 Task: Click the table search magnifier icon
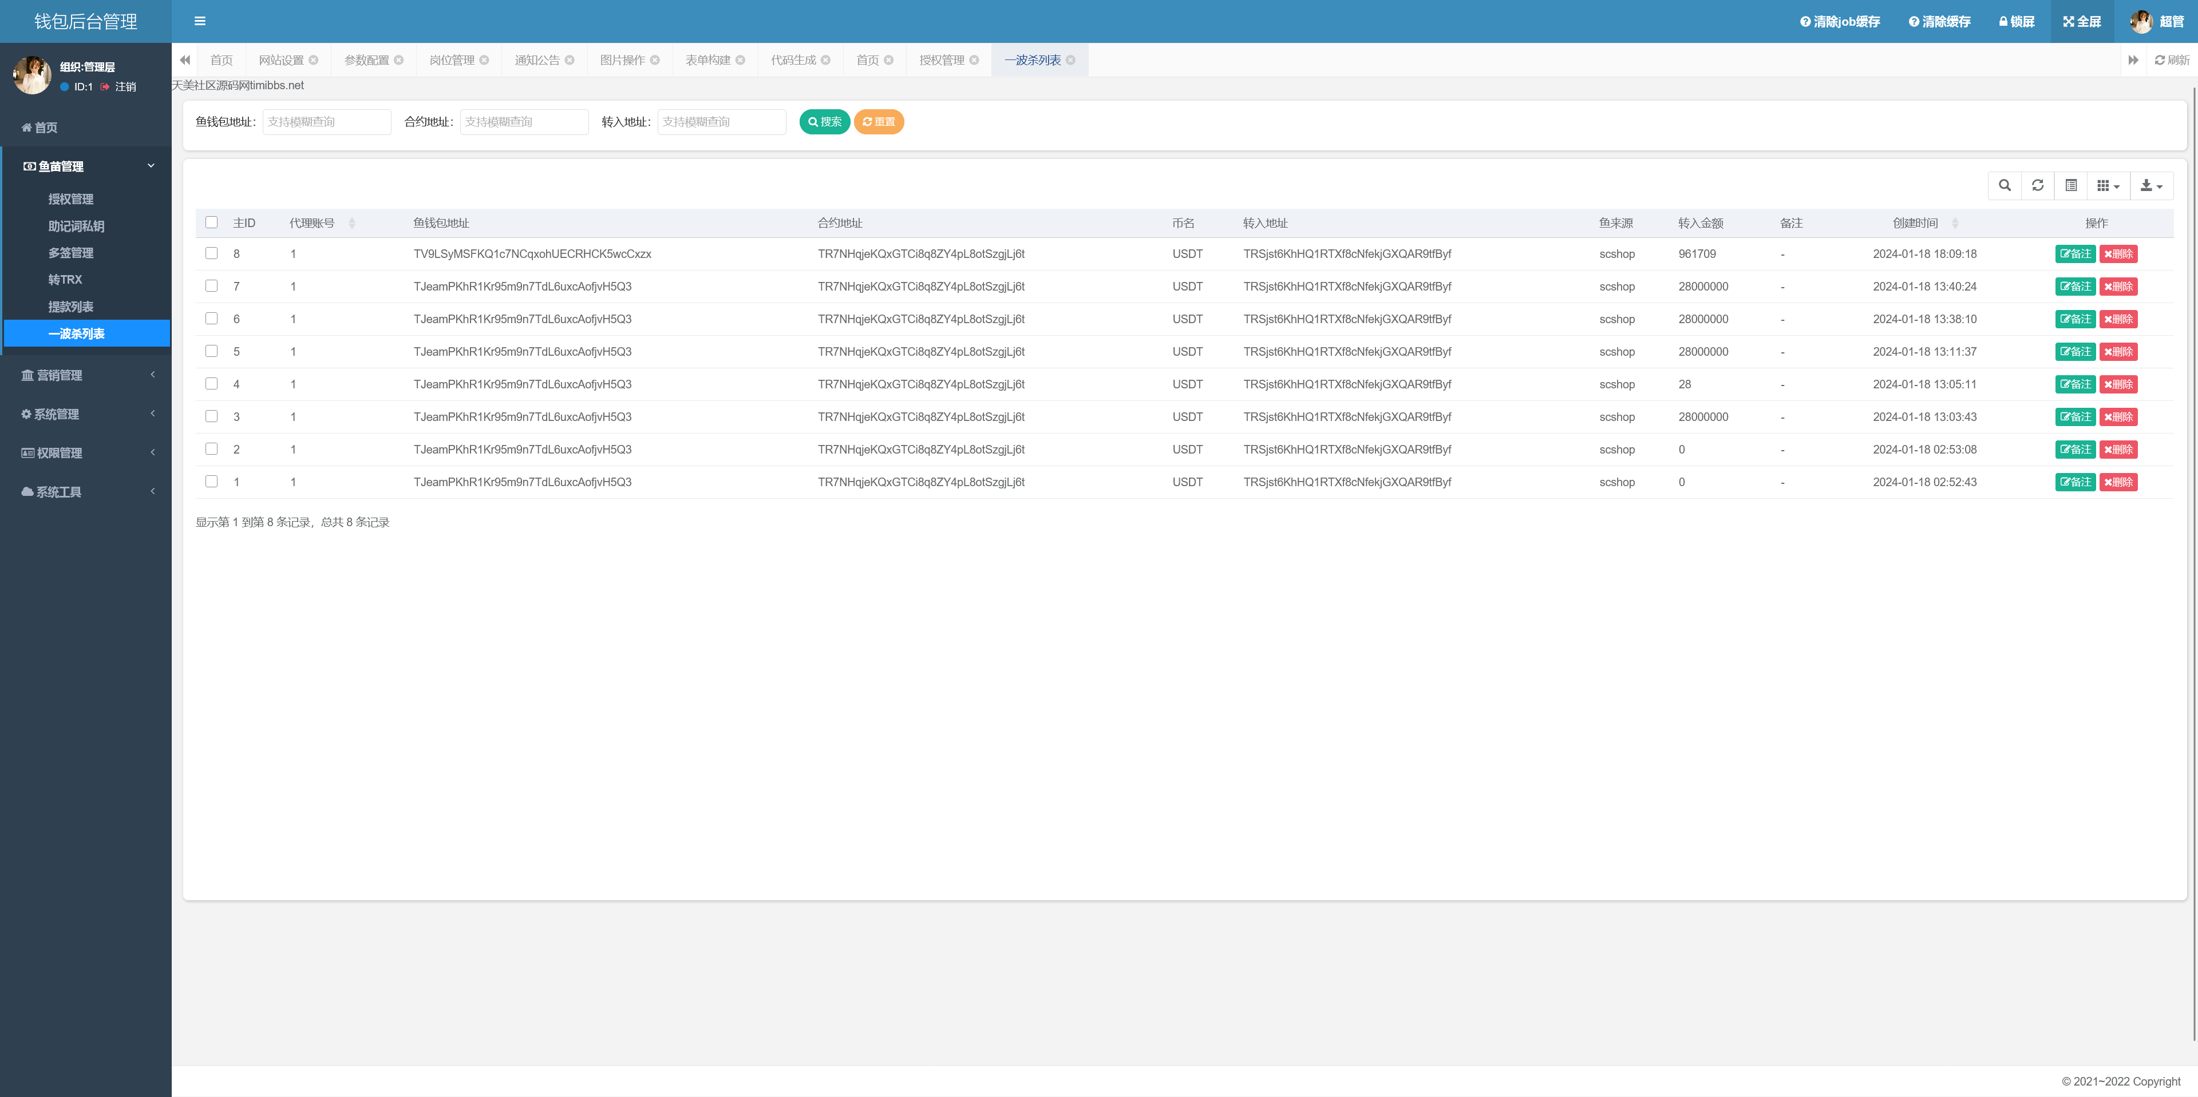[2005, 186]
